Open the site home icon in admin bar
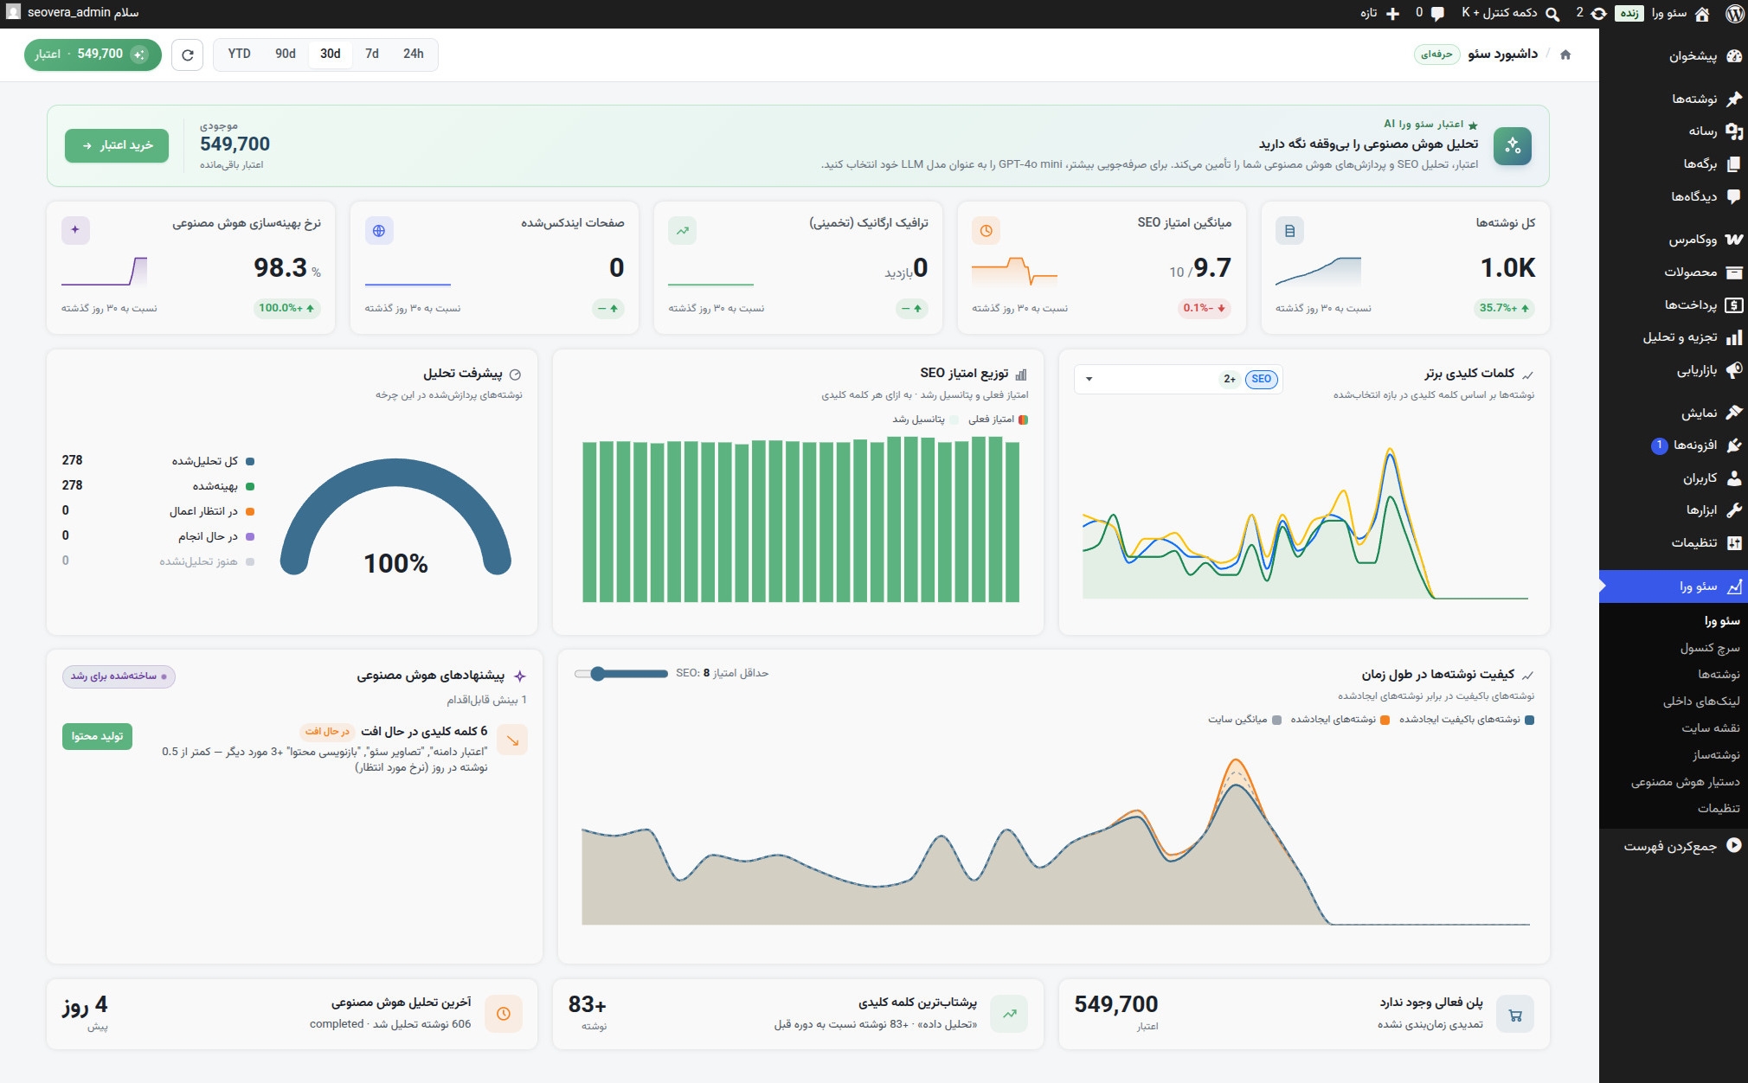Screen dimensions: 1748x1083 pos(1702,13)
